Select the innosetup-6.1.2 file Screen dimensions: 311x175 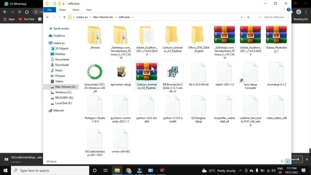276,74
